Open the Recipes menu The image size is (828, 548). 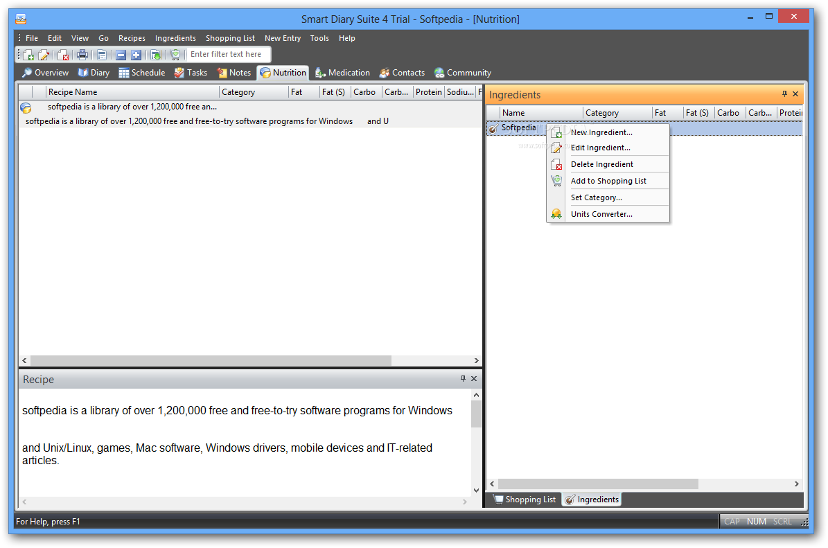click(x=132, y=38)
